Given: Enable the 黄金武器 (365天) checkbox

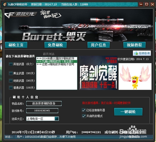Looking at the screenshot, I should pyautogui.click(x=11, y=73).
